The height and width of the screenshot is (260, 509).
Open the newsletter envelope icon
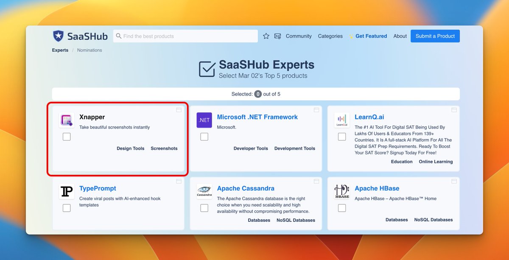coord(278,36)
